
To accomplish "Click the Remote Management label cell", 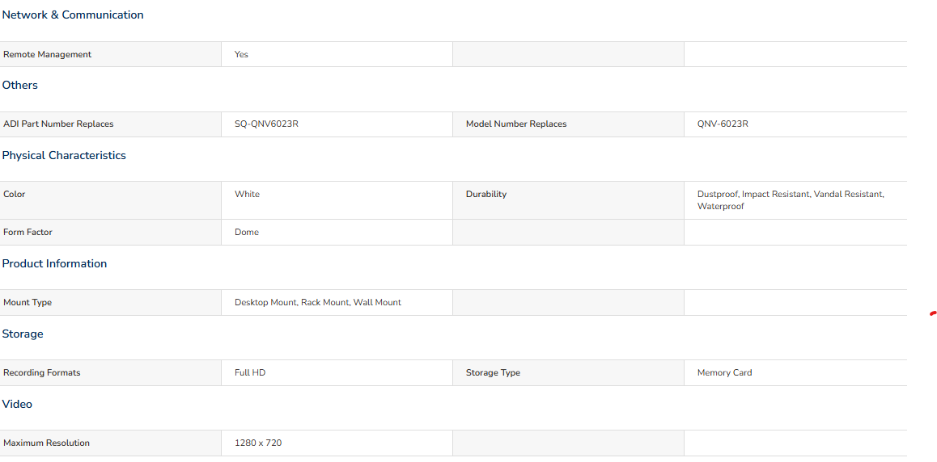I will click(x=47, y=54).
